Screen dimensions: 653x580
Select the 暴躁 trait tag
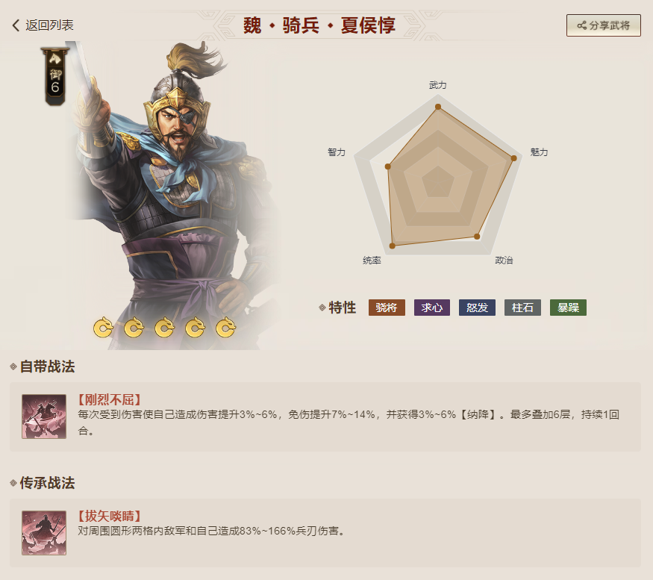click(568, 308)
